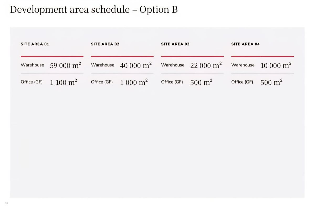Select the SITE AREA 03 heading

[x=175, y=44]
